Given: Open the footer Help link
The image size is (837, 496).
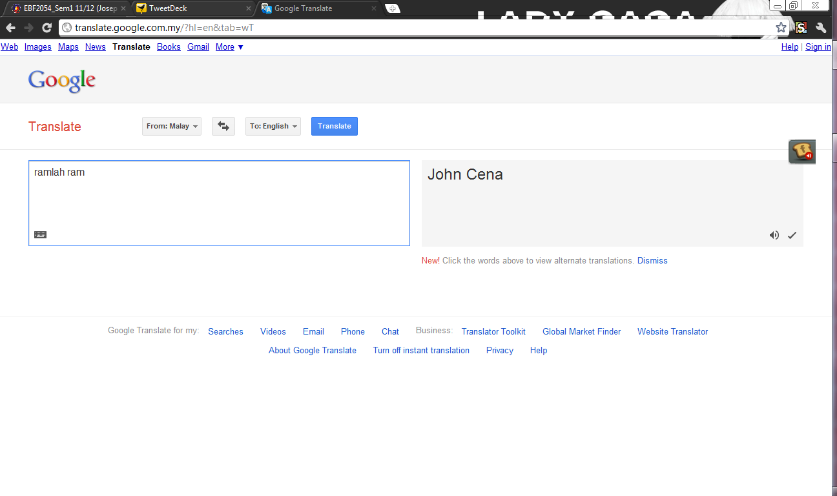Looking at the screenshot, I should (539, 350).
